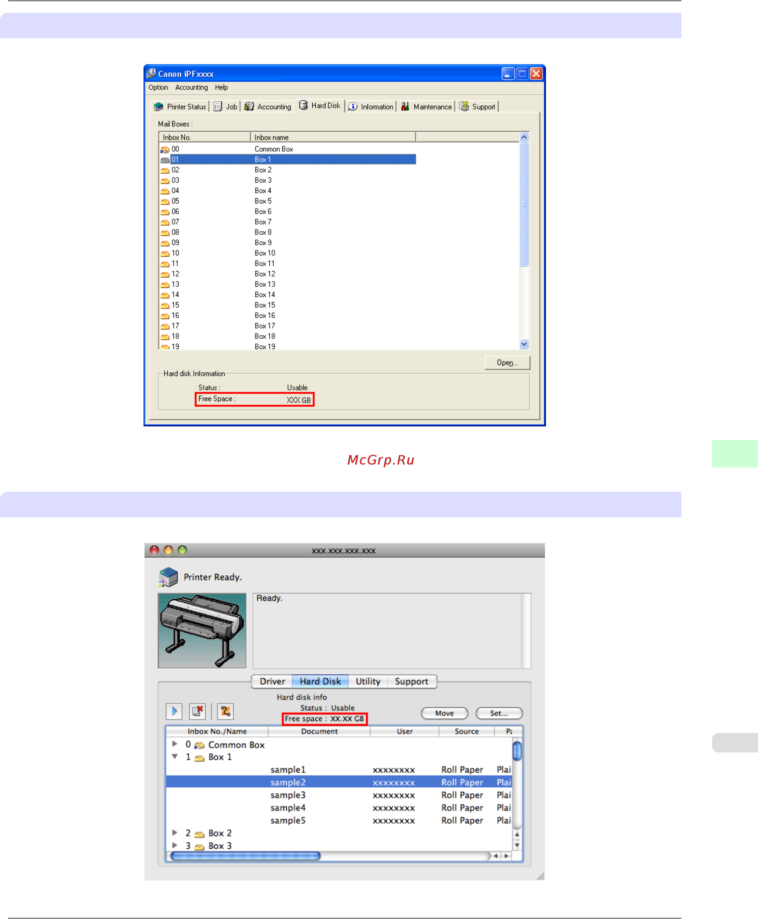Select Box 17 inbox name
758x919 pixels.
(x=265, y=326)
